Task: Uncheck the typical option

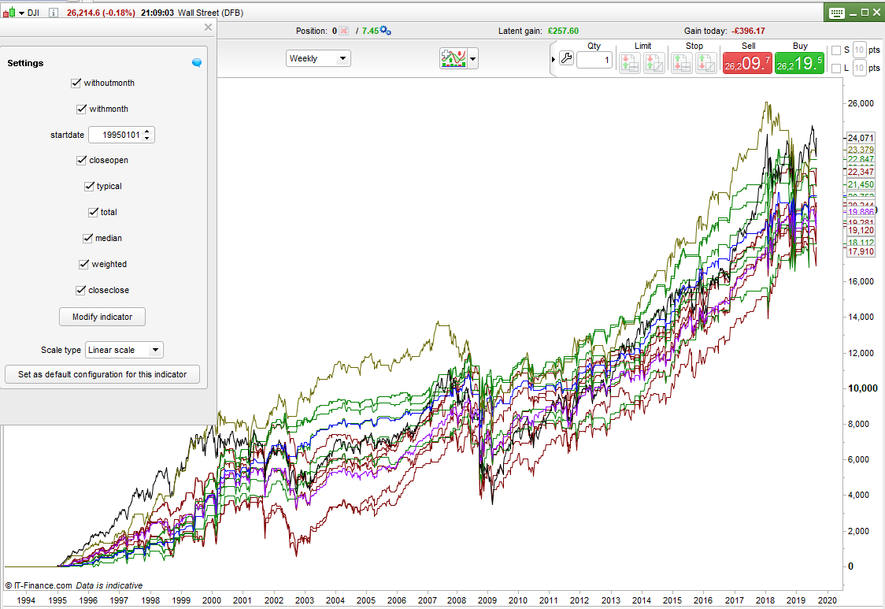Action: [89, 187]
